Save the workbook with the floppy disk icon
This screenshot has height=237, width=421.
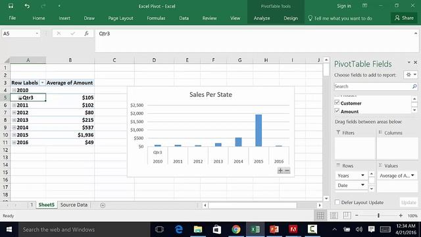point(11,6)
